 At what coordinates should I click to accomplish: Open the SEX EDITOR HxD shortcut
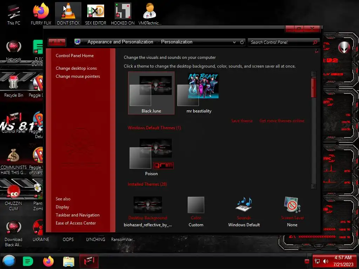point(95,14)
